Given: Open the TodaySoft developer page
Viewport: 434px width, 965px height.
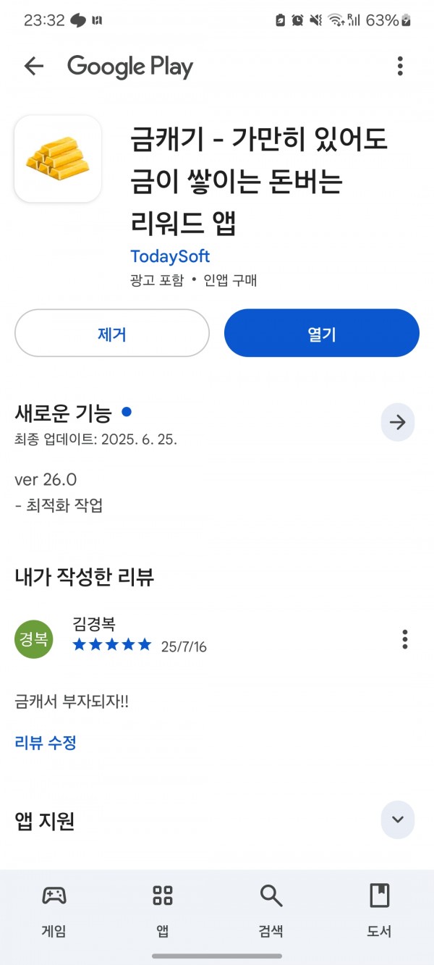Looking at the screenshot, I should click(170, 256).
